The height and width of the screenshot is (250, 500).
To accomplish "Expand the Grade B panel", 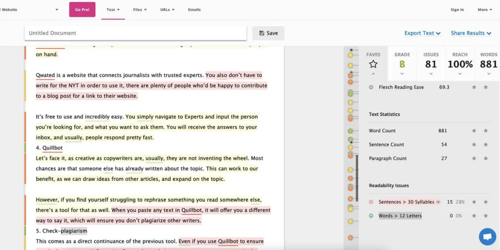I will (x=402, y=74).
